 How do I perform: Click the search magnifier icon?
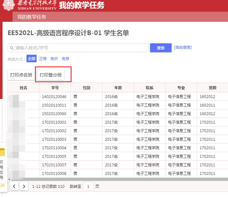[12, 48]
